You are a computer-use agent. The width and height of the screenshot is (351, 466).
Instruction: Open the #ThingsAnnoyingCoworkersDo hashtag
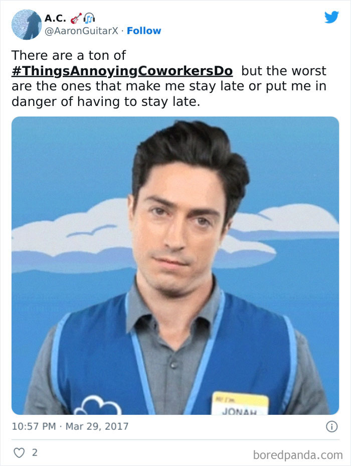[122, 71]
